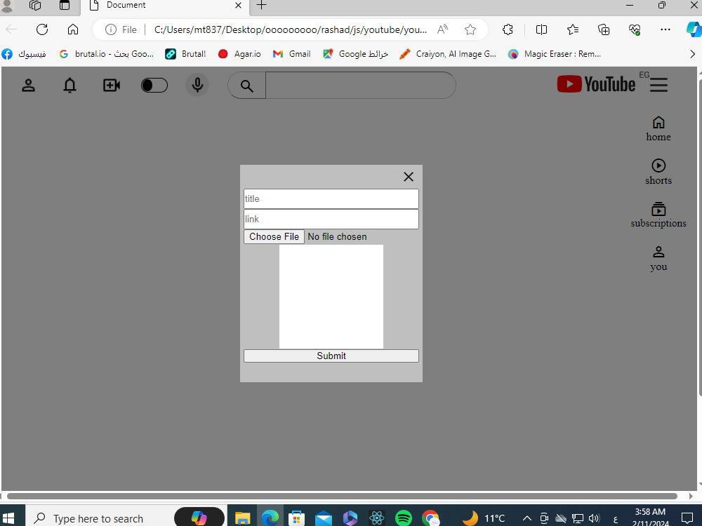Open browser settings and more menu
Image resolution: width=702 pixels, height=526 pixels.
pos(665,29)
